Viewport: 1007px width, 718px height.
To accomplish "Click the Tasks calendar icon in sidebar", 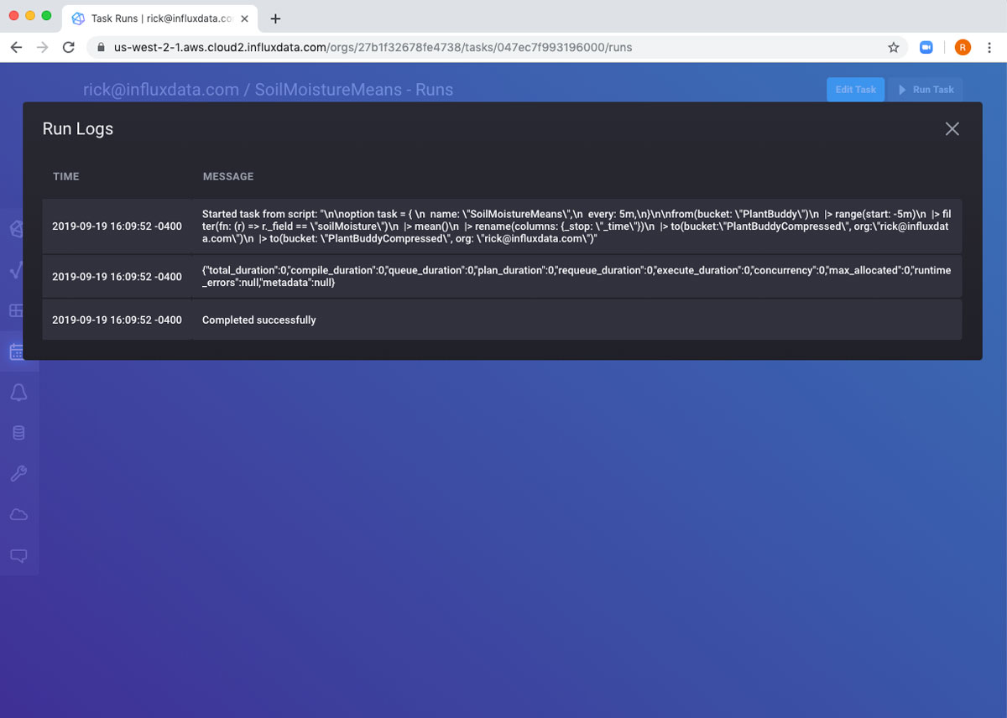I will point(16,352).
